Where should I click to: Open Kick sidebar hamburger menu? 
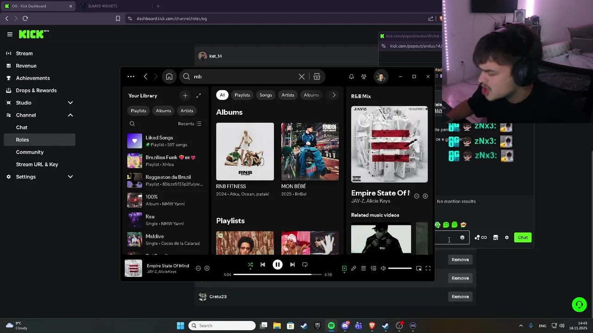coord(10,34)
